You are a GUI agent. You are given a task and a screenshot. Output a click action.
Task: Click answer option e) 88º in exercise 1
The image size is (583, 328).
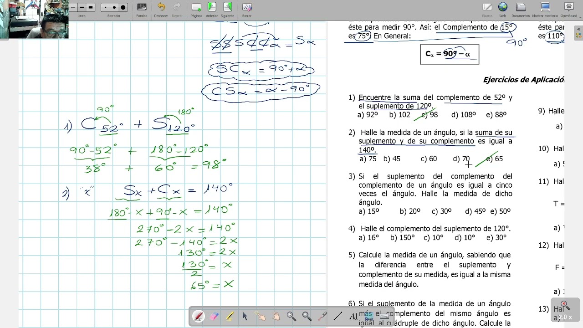tap(496, 115)
